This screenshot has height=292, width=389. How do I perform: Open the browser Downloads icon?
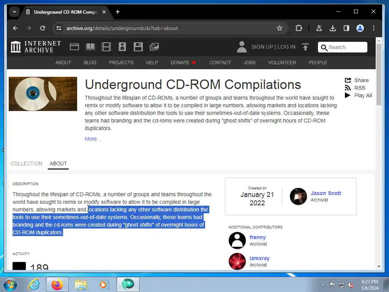pyautogui.click(x=333, y=28)
